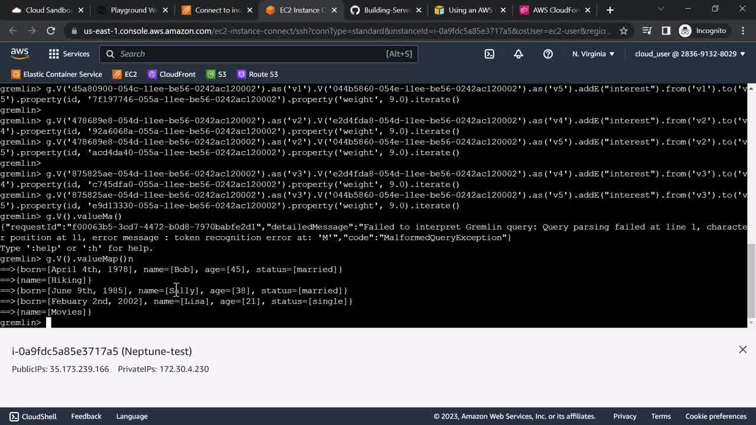Switch to the Connect to instance tab
The image size is (756, 425).
[x=216, y=10]
